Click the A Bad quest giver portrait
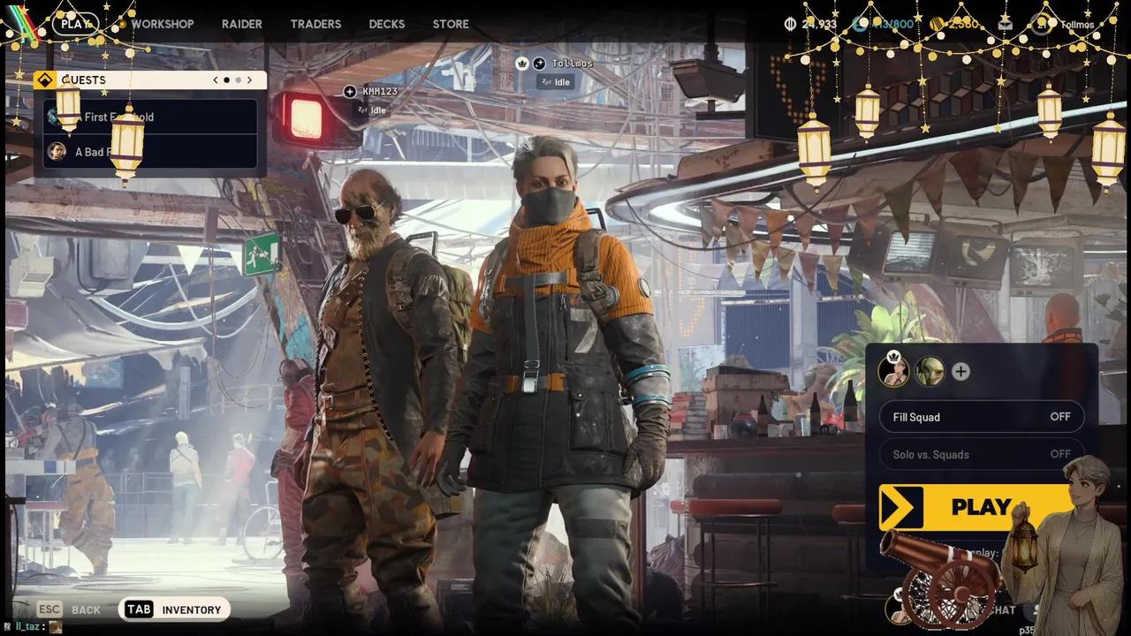 57,151
